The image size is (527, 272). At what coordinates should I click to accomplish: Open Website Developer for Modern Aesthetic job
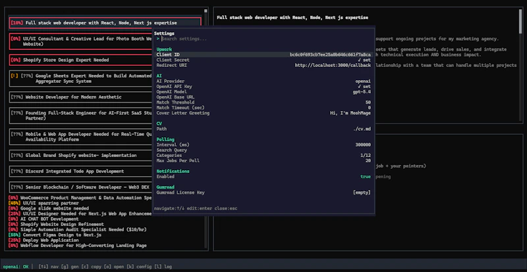81,97
